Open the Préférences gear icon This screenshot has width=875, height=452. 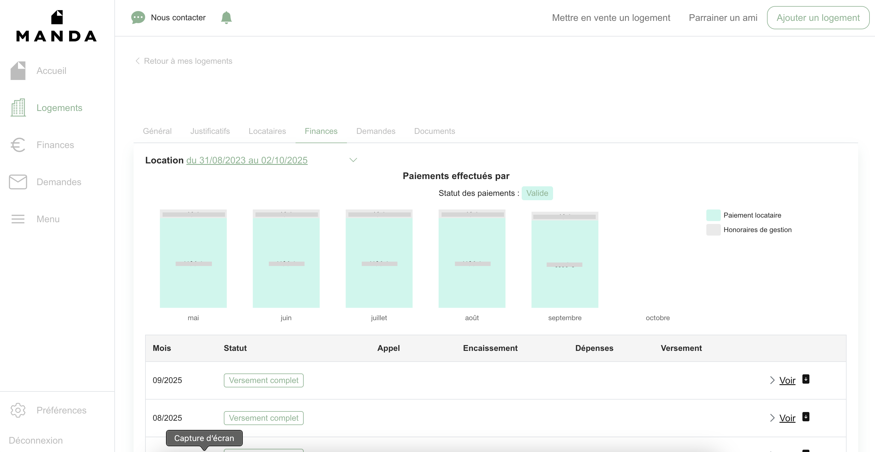pos(18,410)
